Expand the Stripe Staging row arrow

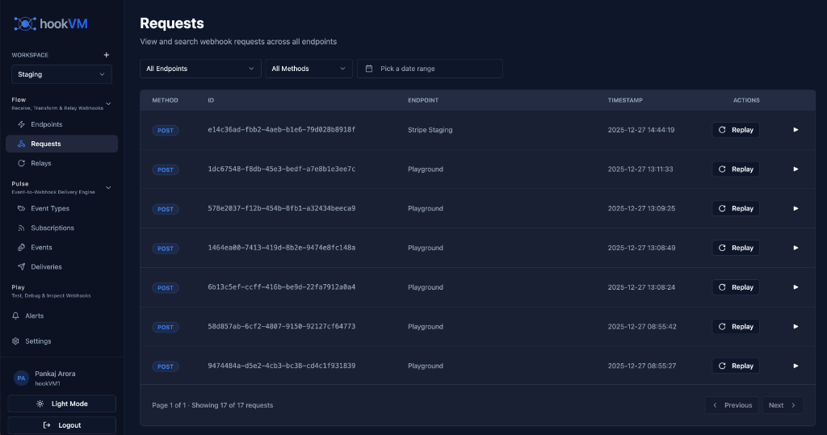coord(796,130)
